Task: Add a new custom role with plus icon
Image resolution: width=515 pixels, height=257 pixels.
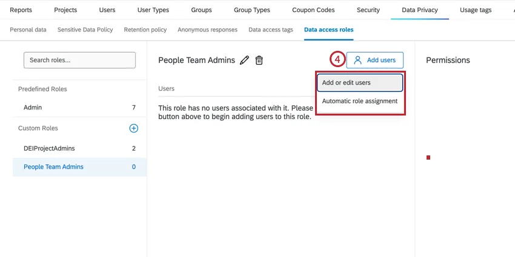Action: (134, 128)
